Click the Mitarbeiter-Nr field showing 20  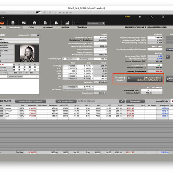(35, 35)
